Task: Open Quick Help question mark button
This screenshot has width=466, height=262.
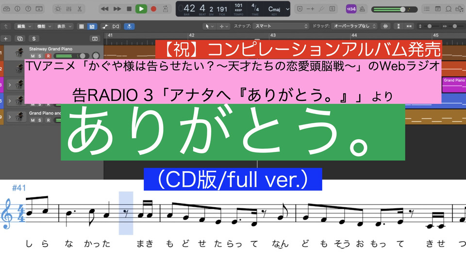Action: 28,9
